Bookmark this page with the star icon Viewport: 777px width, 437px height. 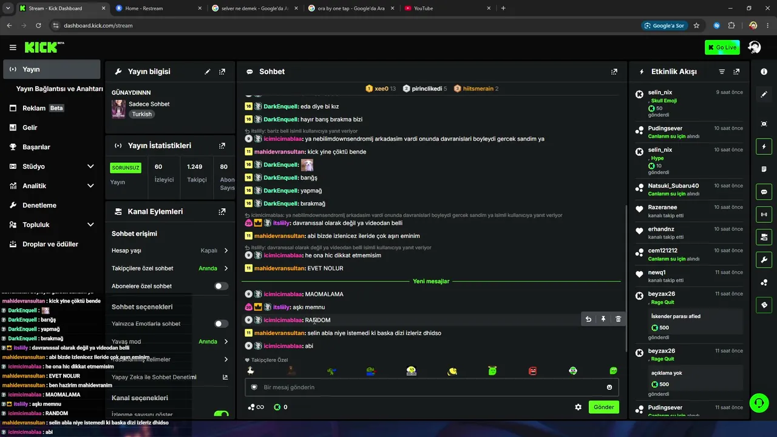[696, 25]
